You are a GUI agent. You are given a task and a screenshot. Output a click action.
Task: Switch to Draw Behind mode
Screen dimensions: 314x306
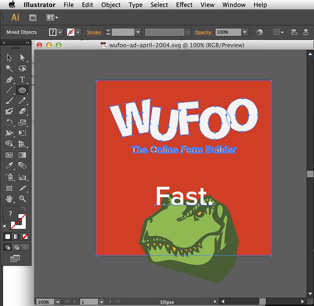(x=16, y=247)
